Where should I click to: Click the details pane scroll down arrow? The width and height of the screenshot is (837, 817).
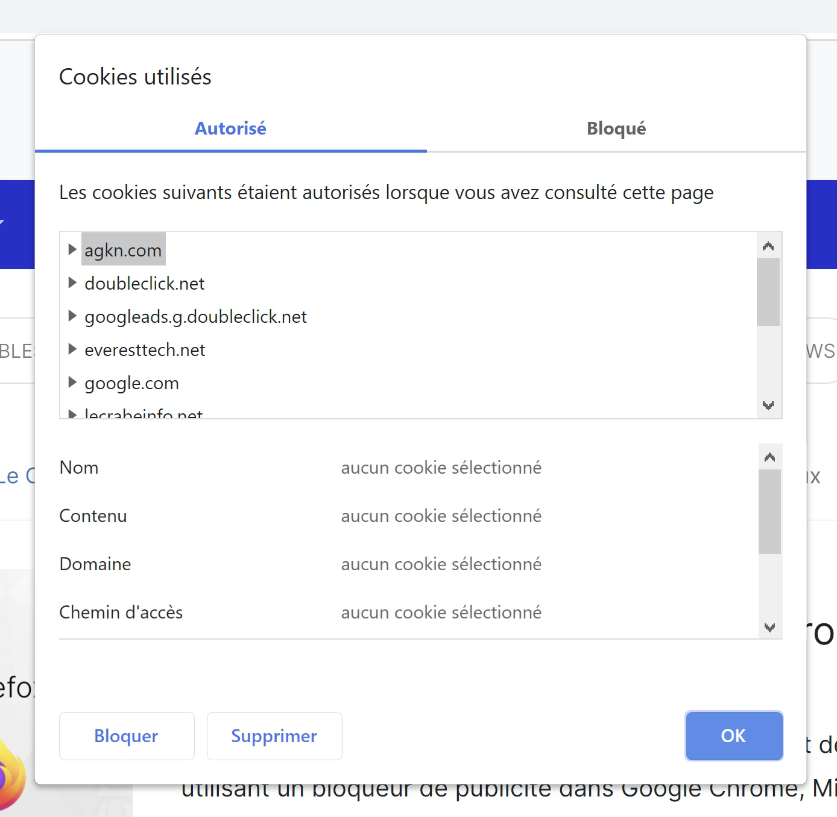[x=769, y=628]
